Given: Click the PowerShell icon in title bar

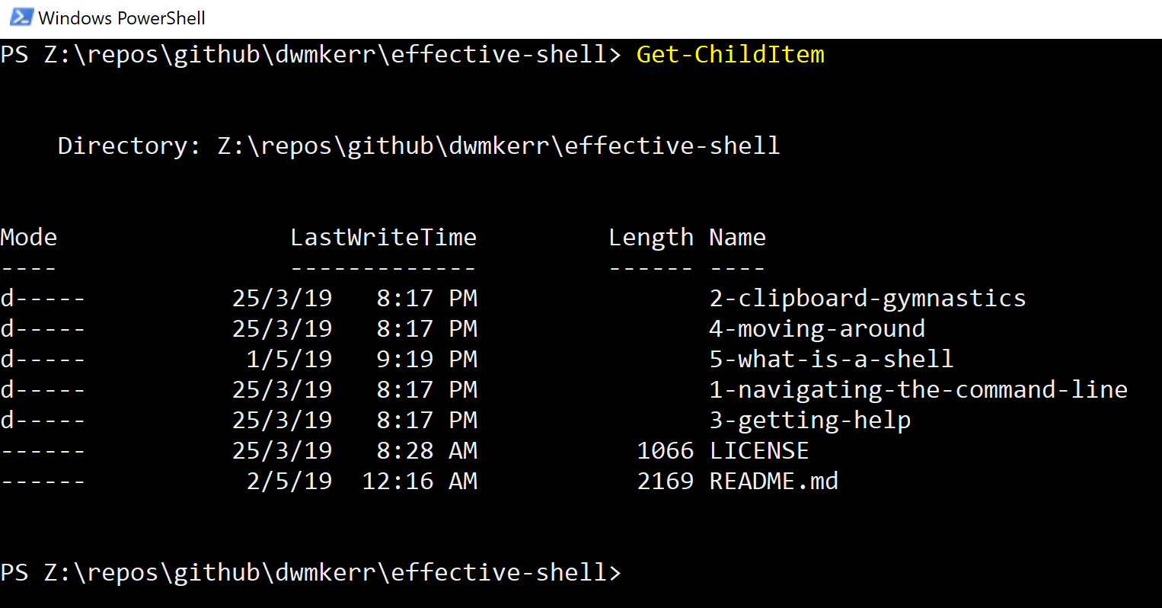Looking at the screenshot, I should 21,17.
